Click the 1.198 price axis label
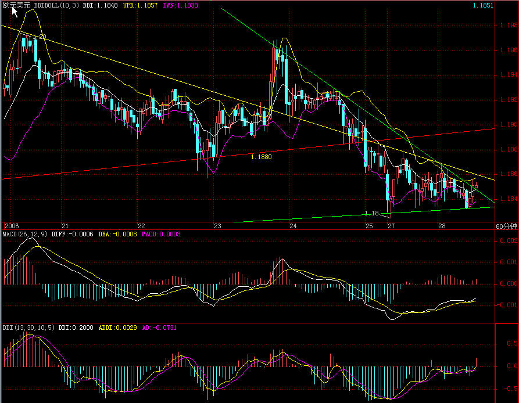Screen dimensions: 519x403 [509, 25]
